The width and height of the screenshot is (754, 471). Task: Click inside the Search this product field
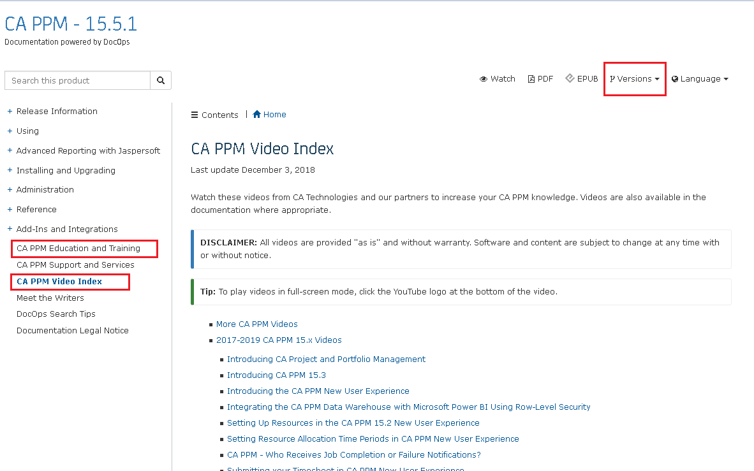coord(77,80)
